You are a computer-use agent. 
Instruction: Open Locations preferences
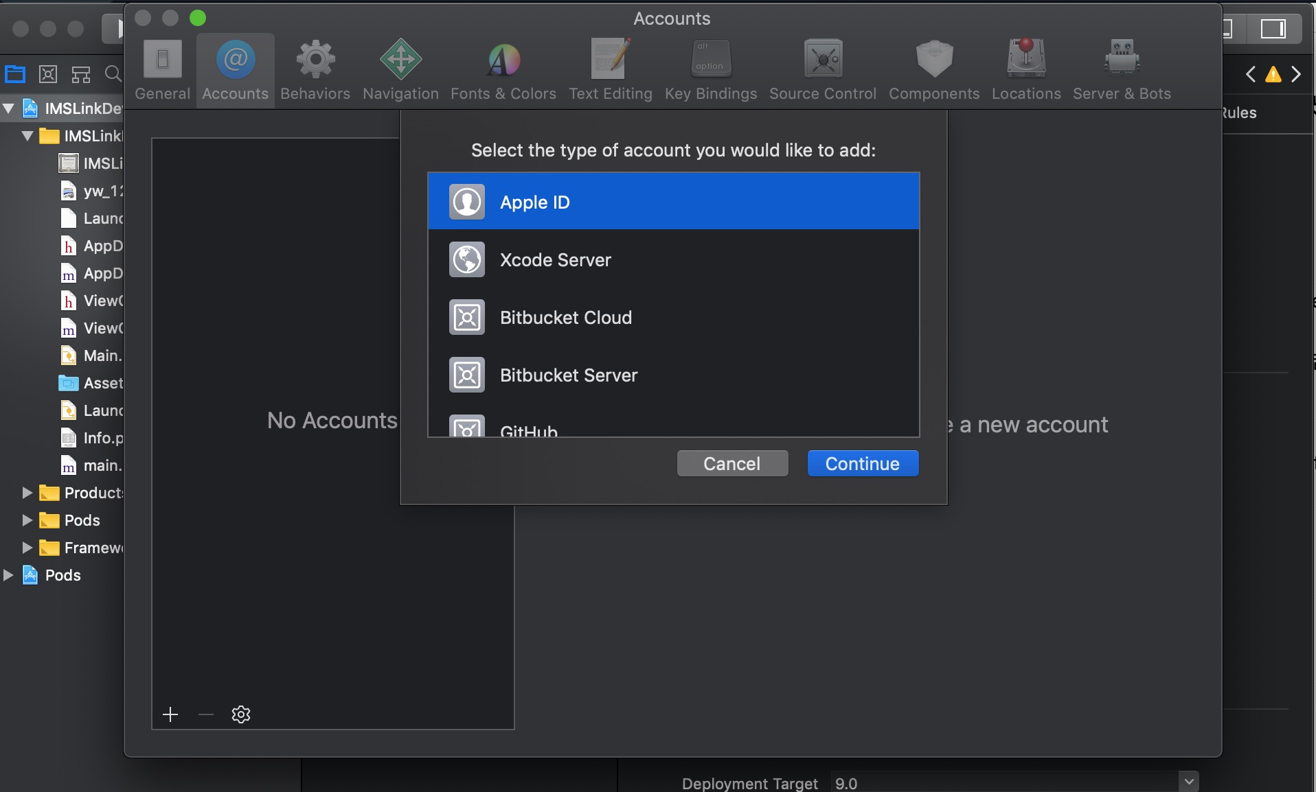[1026, 71]
